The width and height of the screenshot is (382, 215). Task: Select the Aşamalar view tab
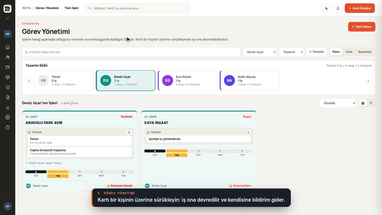pos(365,52)
